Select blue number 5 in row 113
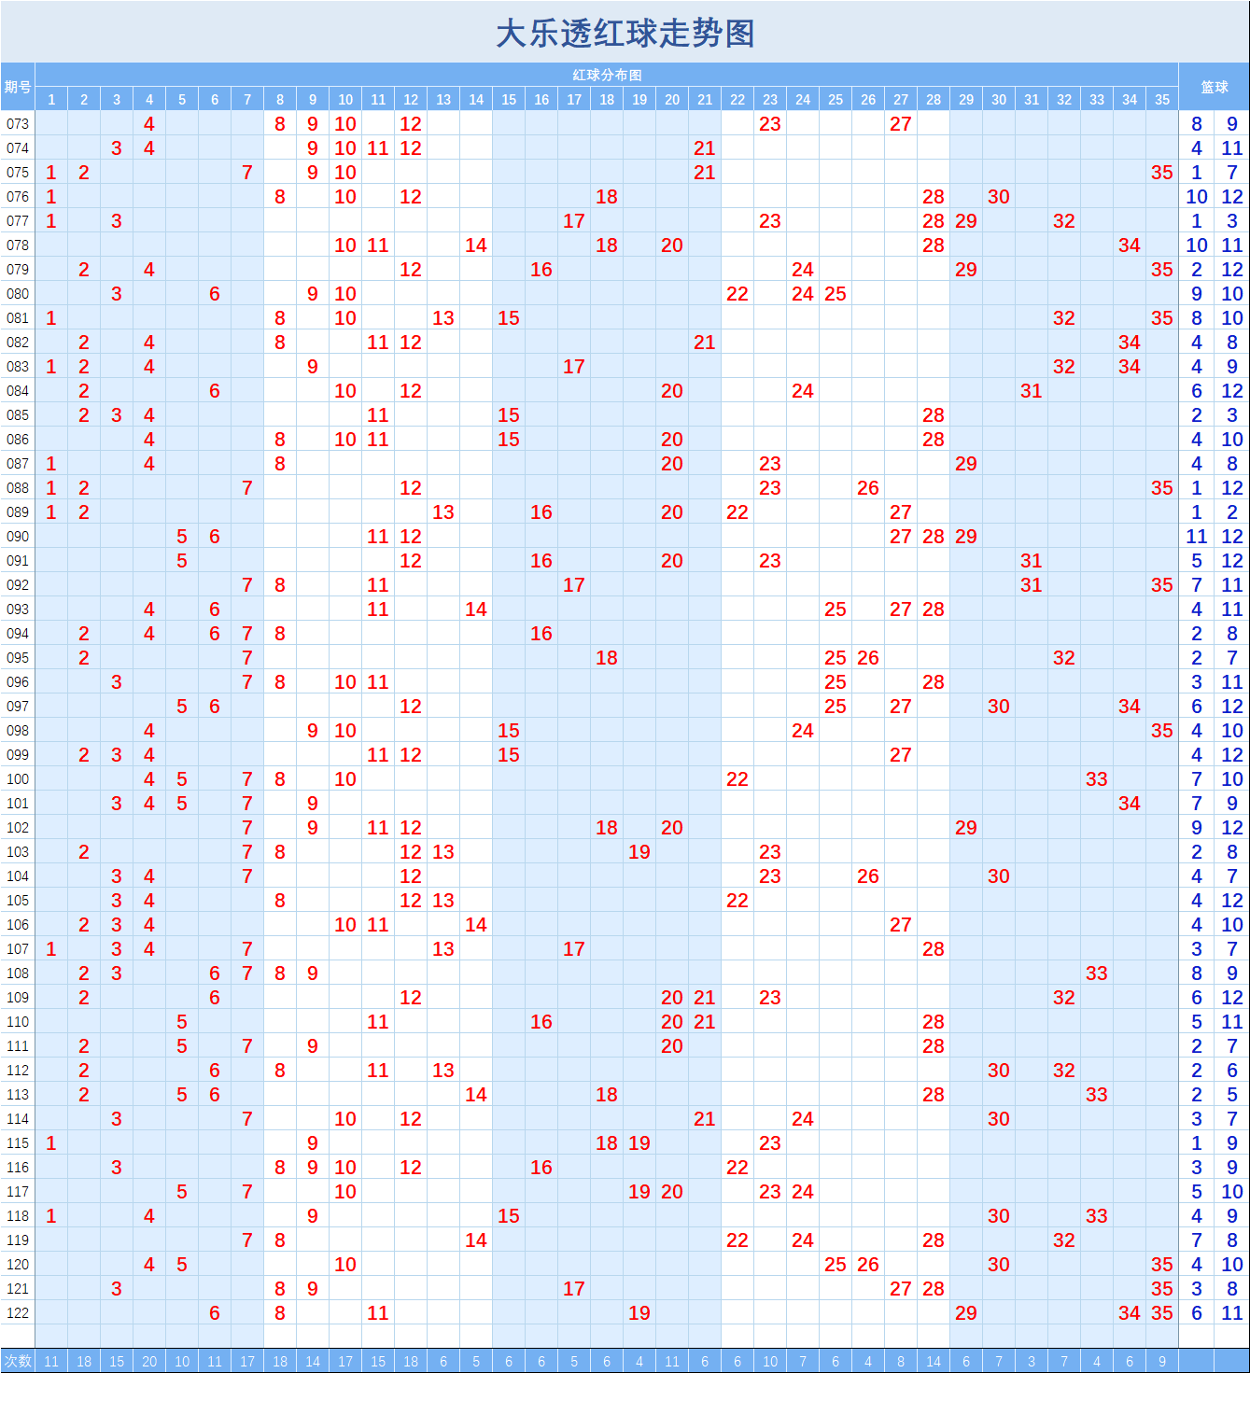 click(x=1232, y=1095)
